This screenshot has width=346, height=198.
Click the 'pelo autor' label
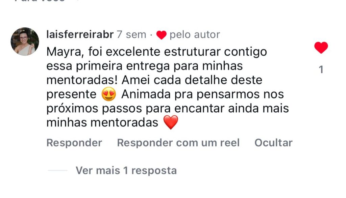click(x=195, y=34)
